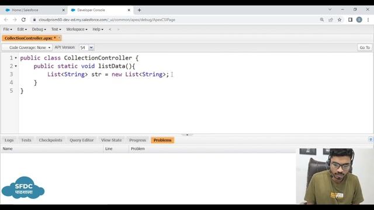Bookmark page with the star icon
The image size is (374, 210).
coord(340,20)
